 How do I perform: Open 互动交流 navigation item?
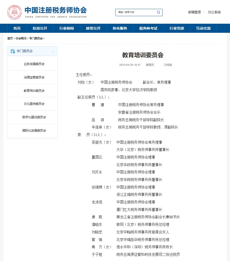(x=203, y=28)
